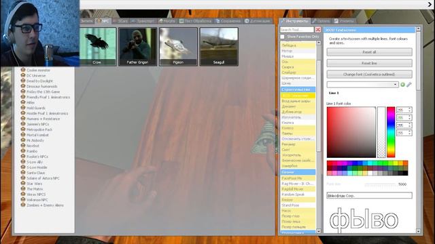
Task: Click the Metropolice Pack category icon
Action: point(23,129)
